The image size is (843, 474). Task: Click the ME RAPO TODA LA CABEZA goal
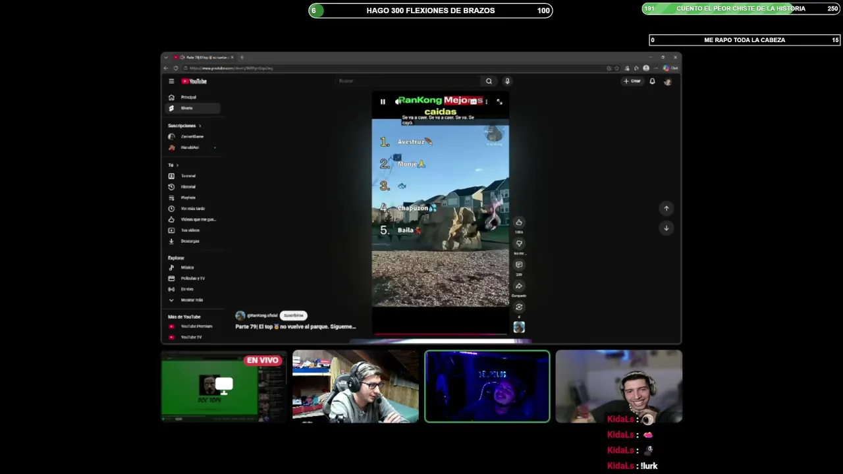(744, 40)
